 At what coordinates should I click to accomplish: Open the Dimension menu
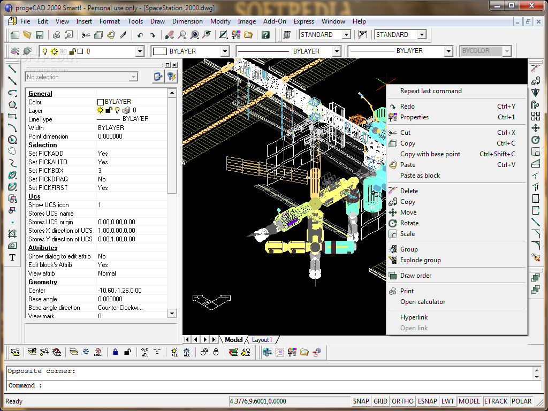pos(187,21)
